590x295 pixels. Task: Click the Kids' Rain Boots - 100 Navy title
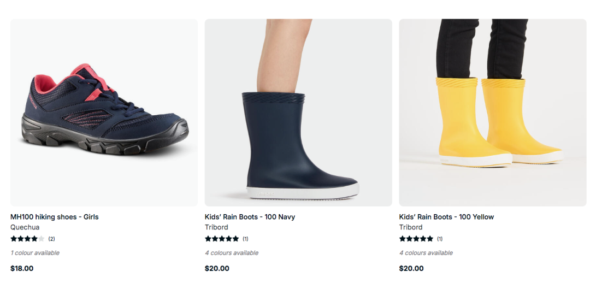(x=250, y=217)
